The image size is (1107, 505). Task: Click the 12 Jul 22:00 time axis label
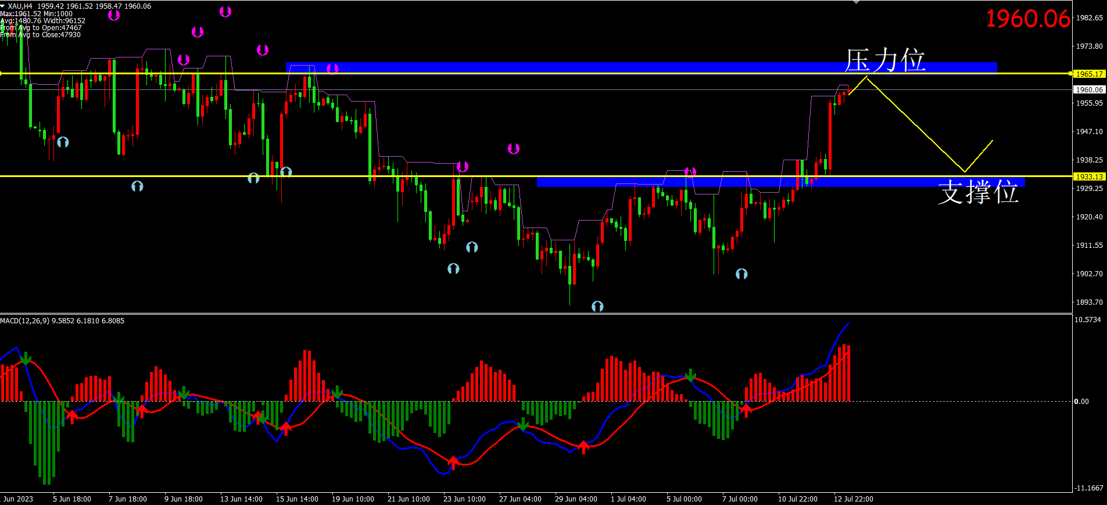pos(853,499)
